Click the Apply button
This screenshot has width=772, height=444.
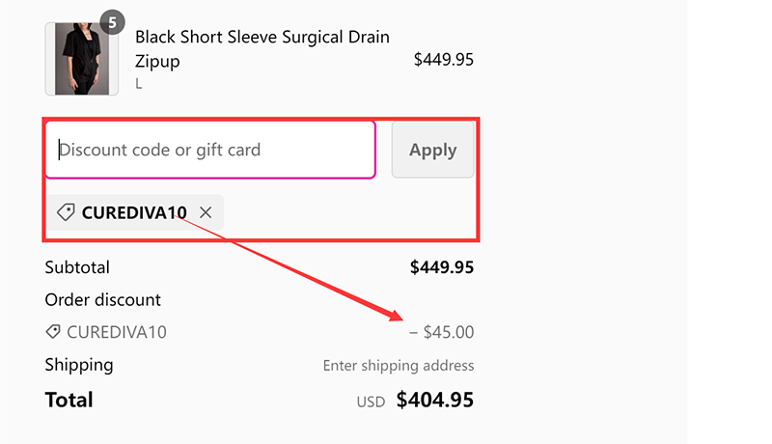tap(432, 150)
